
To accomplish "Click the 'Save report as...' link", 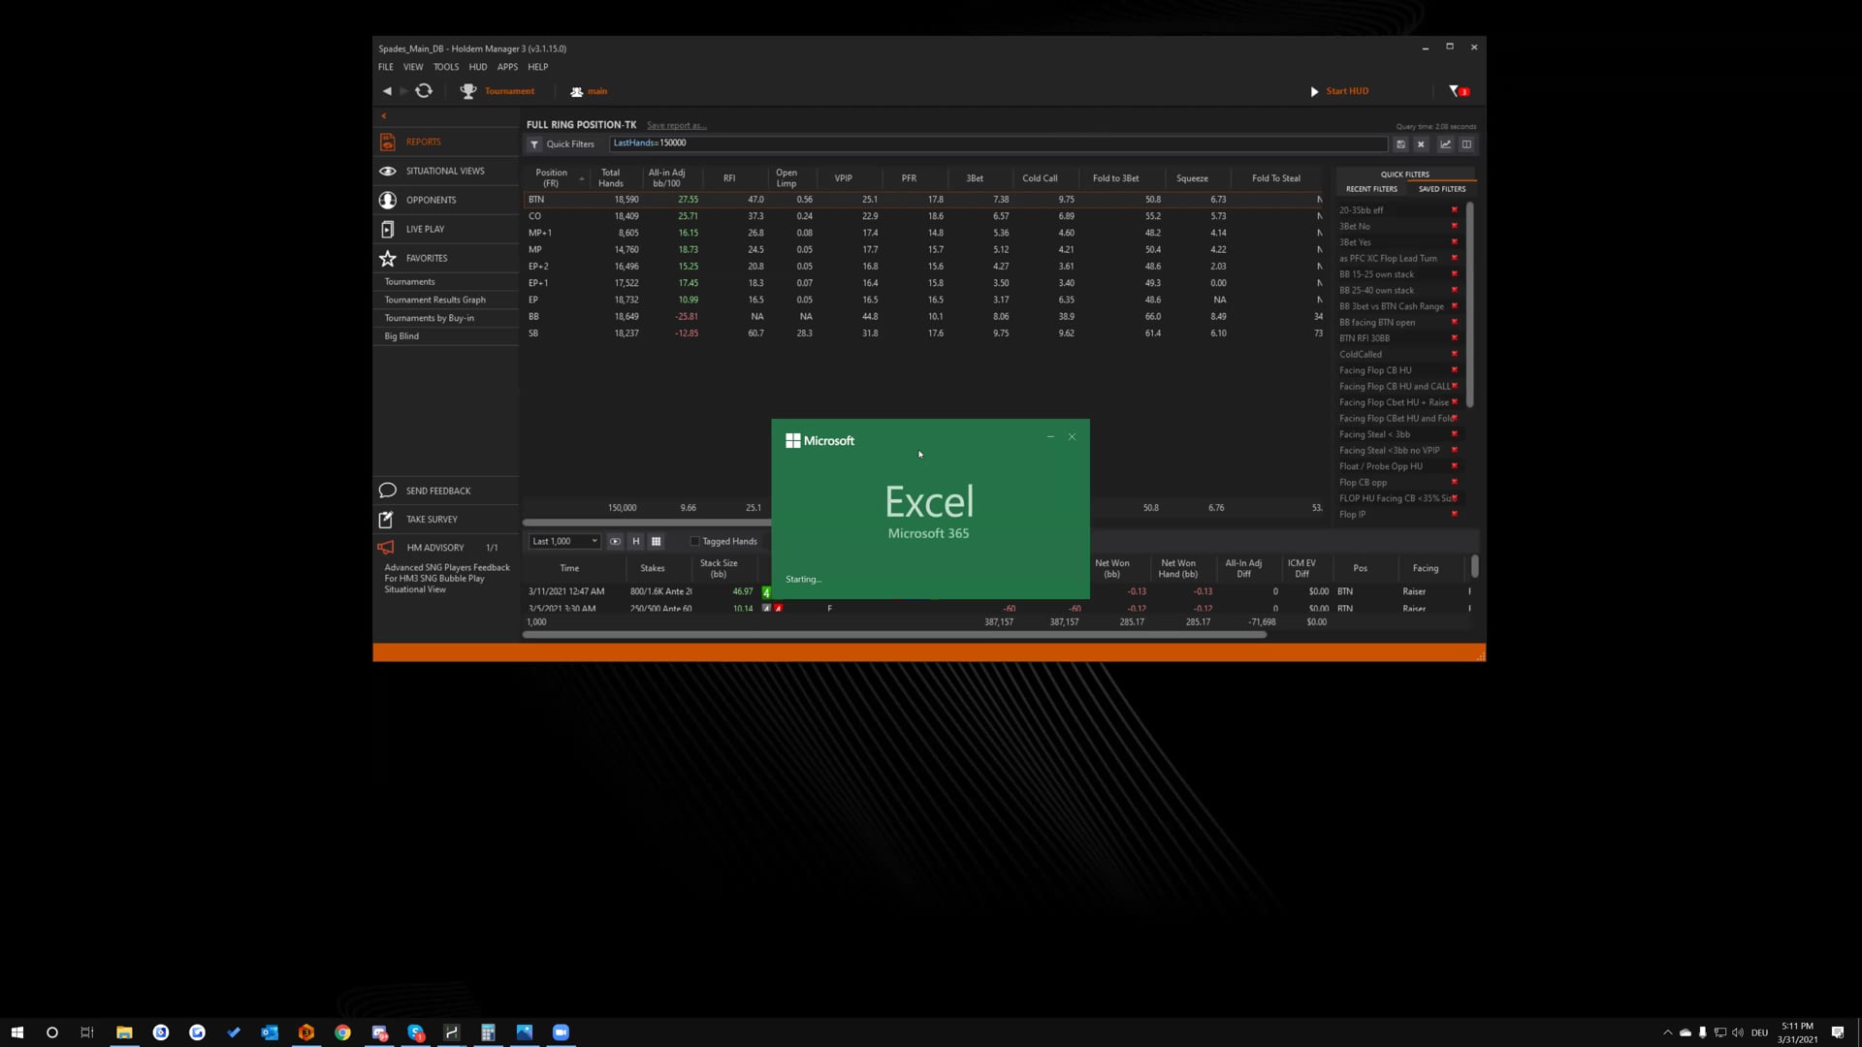I will [677, 125].
